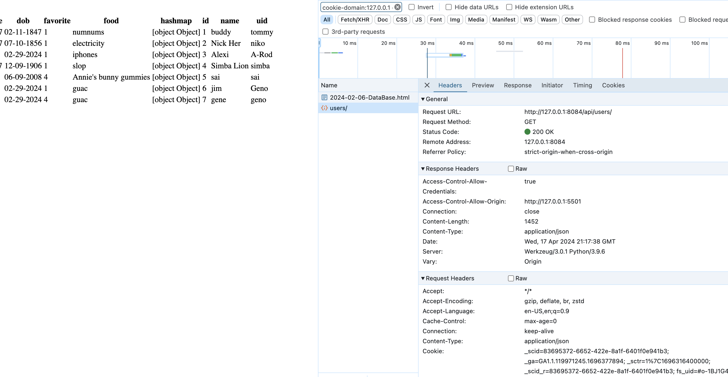Screen dimensions: 728x377
Task: Click the Cache-Control value max-age=0
Action: tap(540, 321)
